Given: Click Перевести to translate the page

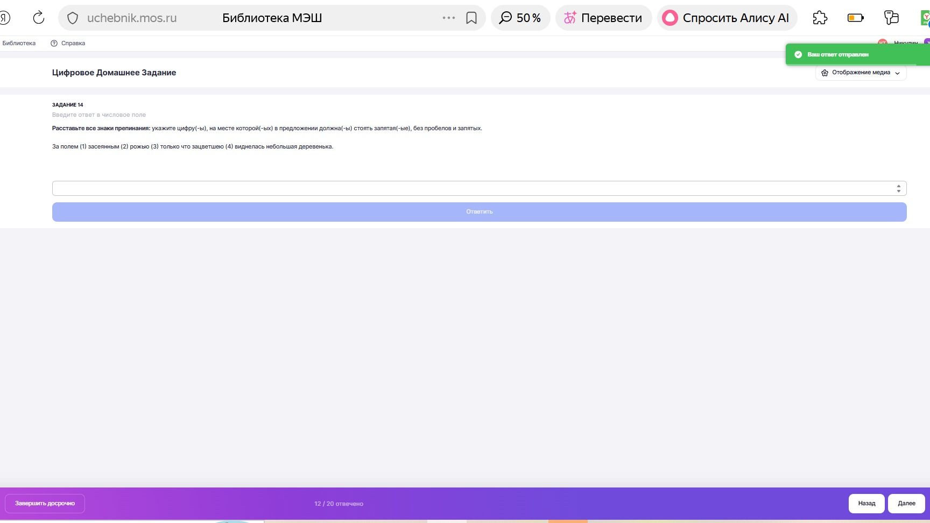Looking at the screenshot, I should (x=603, y=18).
